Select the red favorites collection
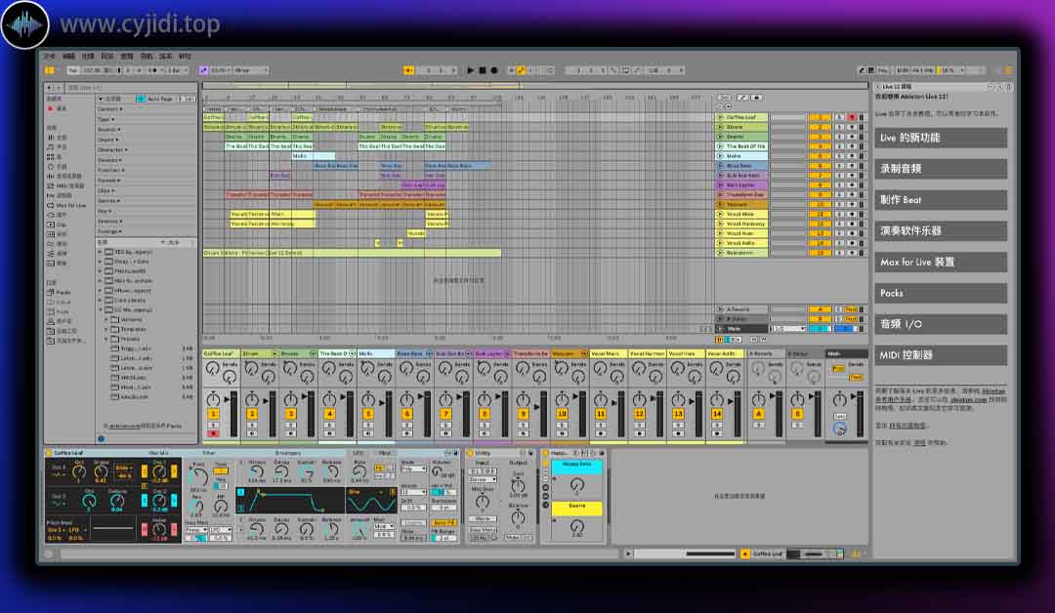The width and height of the screenshot is (1055, 613). (58, 108)
